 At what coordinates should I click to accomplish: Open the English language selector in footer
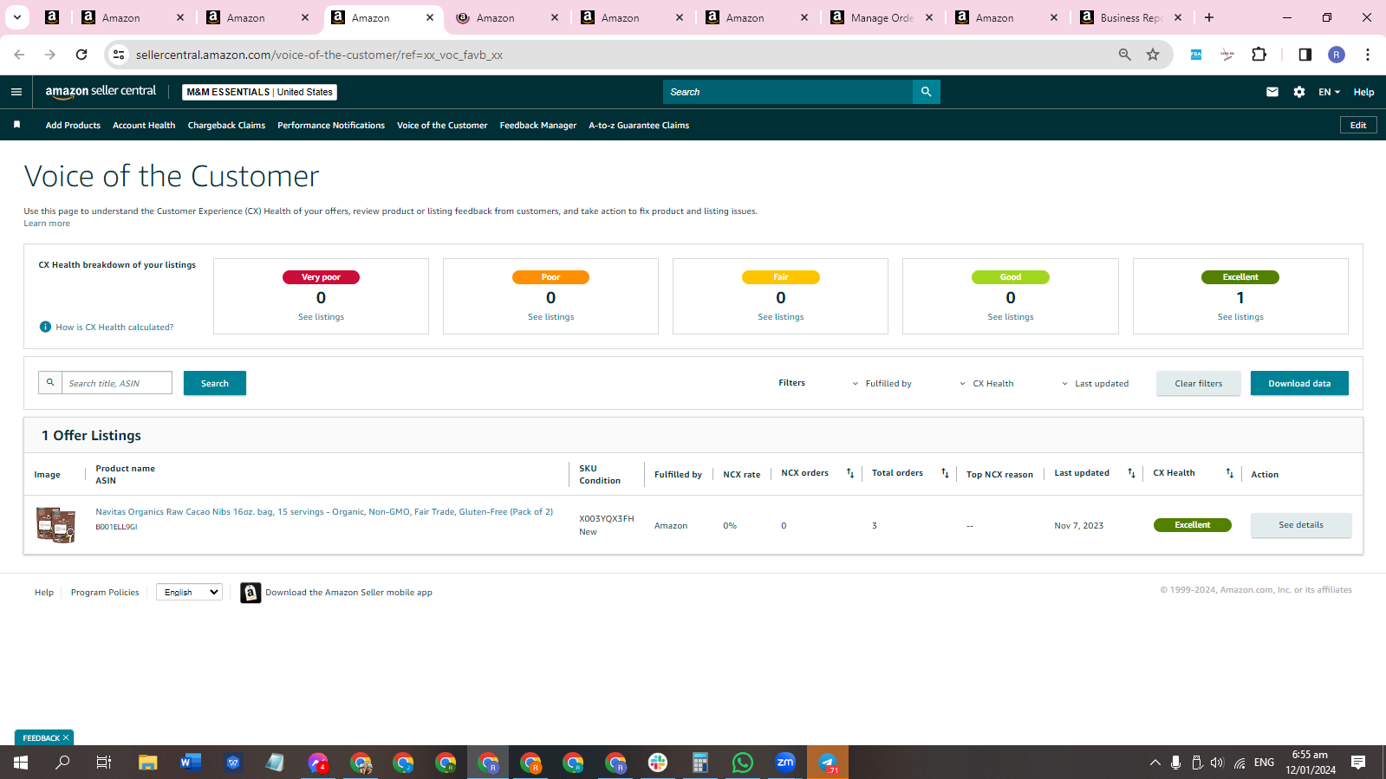pyautogui.click(x=189, y=593)
